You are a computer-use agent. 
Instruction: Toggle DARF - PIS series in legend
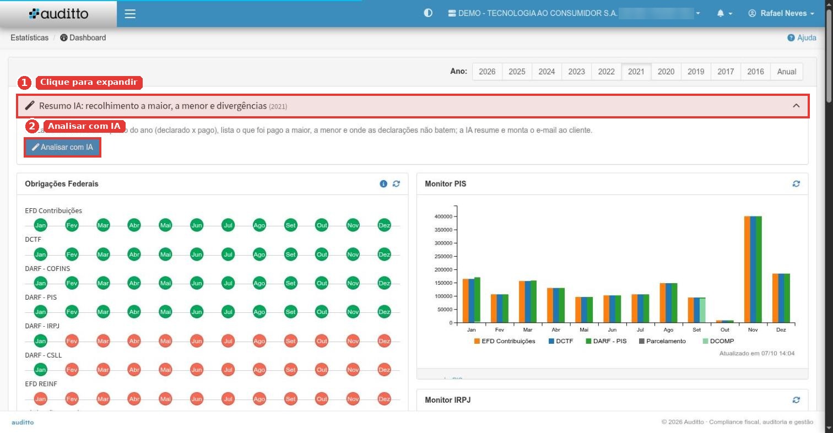pos(605,341)
